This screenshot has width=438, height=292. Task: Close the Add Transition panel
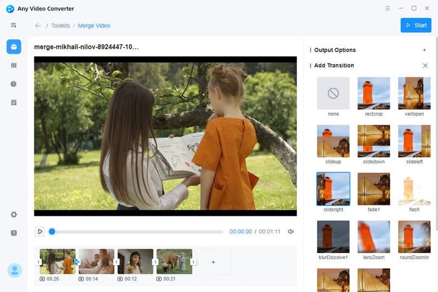(425, 65)
